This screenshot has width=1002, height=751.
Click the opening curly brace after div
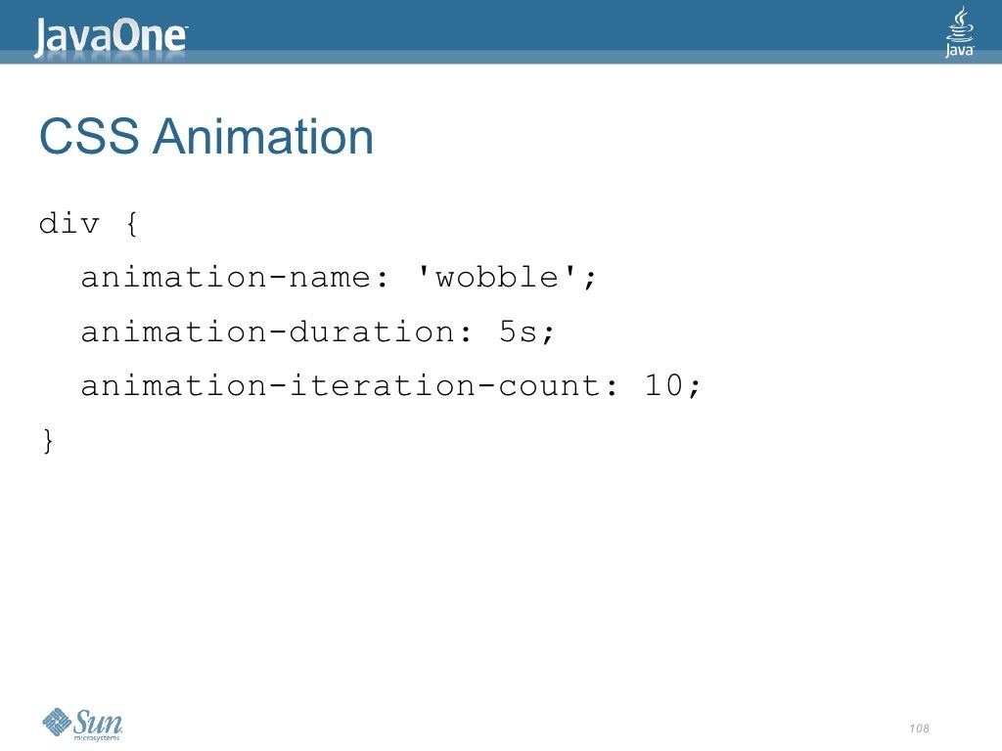(131, 224)
